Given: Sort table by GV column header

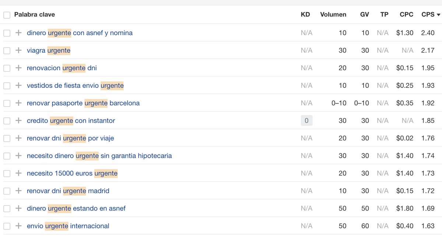Looking at the screenshot, I should coord(365,15).
